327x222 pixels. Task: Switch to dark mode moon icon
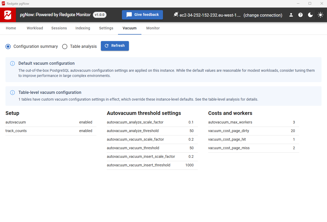[310, 15]
